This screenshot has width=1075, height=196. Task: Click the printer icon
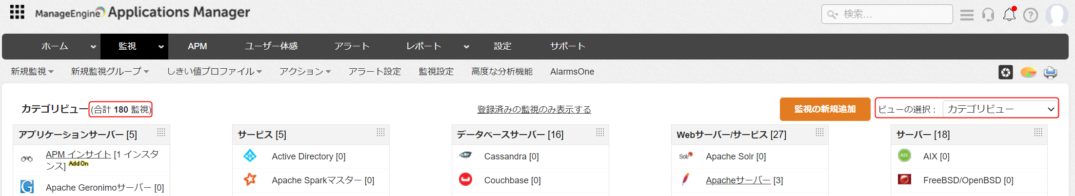coord(1050,73)
